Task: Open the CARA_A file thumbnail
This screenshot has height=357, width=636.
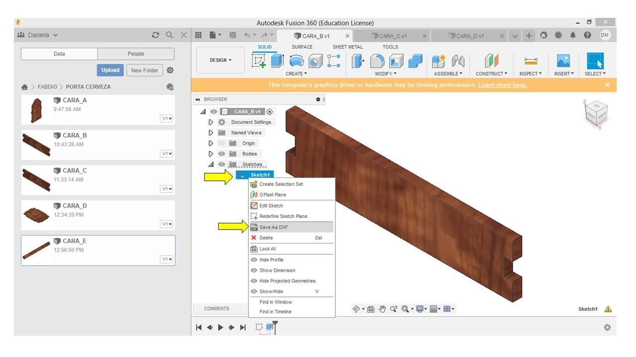Action: pos(36,110)
